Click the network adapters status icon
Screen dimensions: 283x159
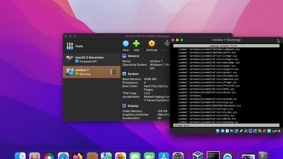pyautogui.click(x=237, y=131)
